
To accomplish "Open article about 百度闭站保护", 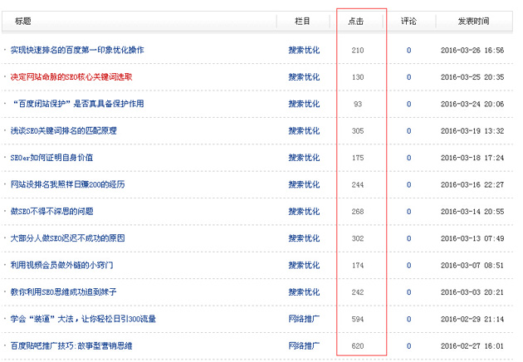I will (77, 105).
